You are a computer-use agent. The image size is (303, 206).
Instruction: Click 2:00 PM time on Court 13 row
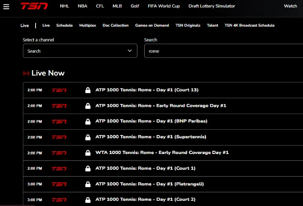pos(35,90)
